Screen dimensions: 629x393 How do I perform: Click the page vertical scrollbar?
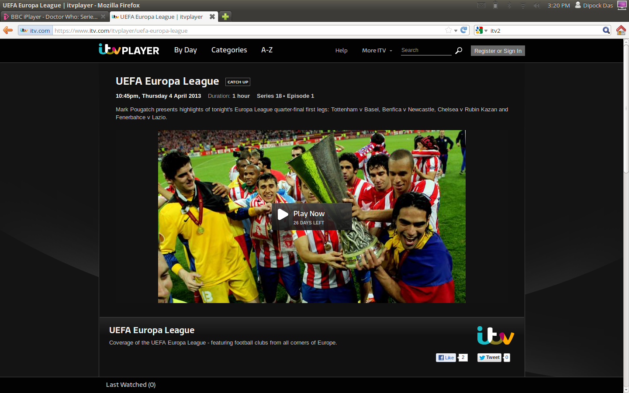click(626, 109)
